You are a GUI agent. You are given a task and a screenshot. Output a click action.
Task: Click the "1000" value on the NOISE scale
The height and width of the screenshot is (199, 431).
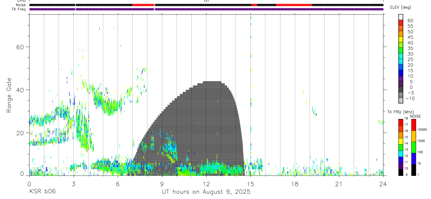tap(422, 141)
